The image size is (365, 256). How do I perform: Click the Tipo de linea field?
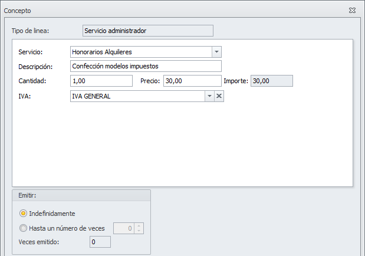[147, 31]
